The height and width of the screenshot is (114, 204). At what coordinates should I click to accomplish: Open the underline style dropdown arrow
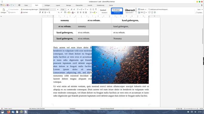[47, 13]
